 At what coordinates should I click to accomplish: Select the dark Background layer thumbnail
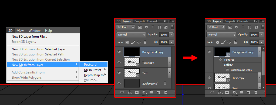[132, 83]
